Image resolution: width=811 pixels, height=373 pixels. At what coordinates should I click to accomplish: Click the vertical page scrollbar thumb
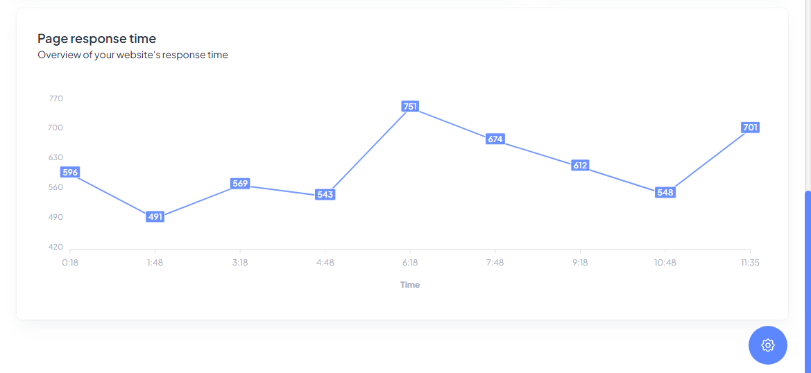coord(807,277)
